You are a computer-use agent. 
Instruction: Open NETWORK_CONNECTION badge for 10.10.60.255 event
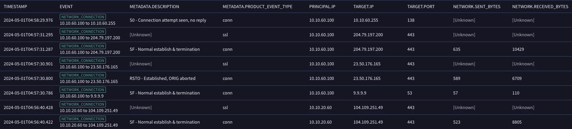pyautogui.click(x=83, y=17)
